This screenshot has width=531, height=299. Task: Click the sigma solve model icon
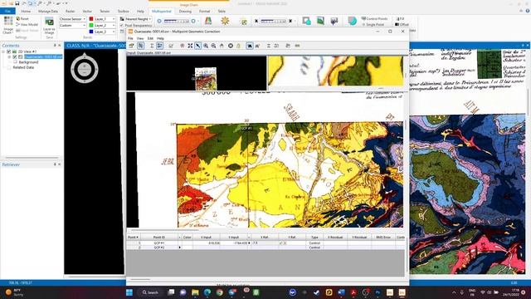coord(152,46)
